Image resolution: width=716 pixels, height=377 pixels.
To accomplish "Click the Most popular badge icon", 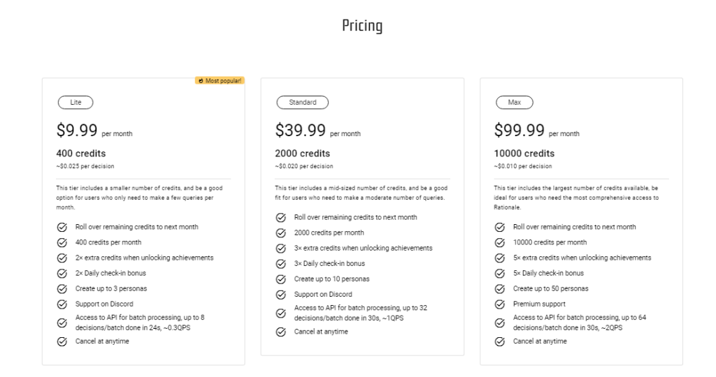I will coord(201,81).
